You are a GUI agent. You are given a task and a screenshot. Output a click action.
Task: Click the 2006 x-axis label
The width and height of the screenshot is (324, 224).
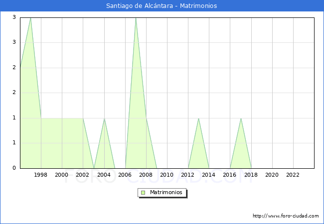[x=125, y=175]
